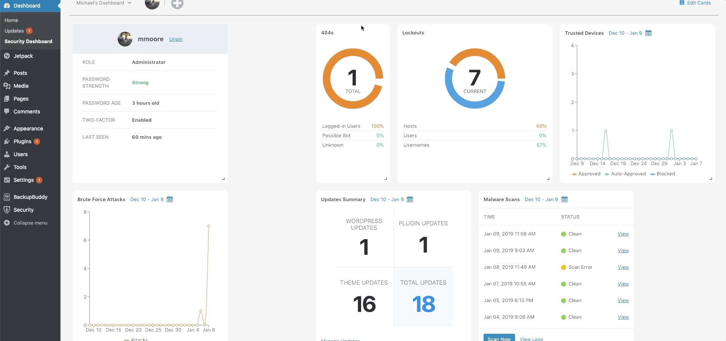View the Jan 08 Scan Error details
Image resolution: width=726 pixels, height=341 pixels.
click(623, 267)
